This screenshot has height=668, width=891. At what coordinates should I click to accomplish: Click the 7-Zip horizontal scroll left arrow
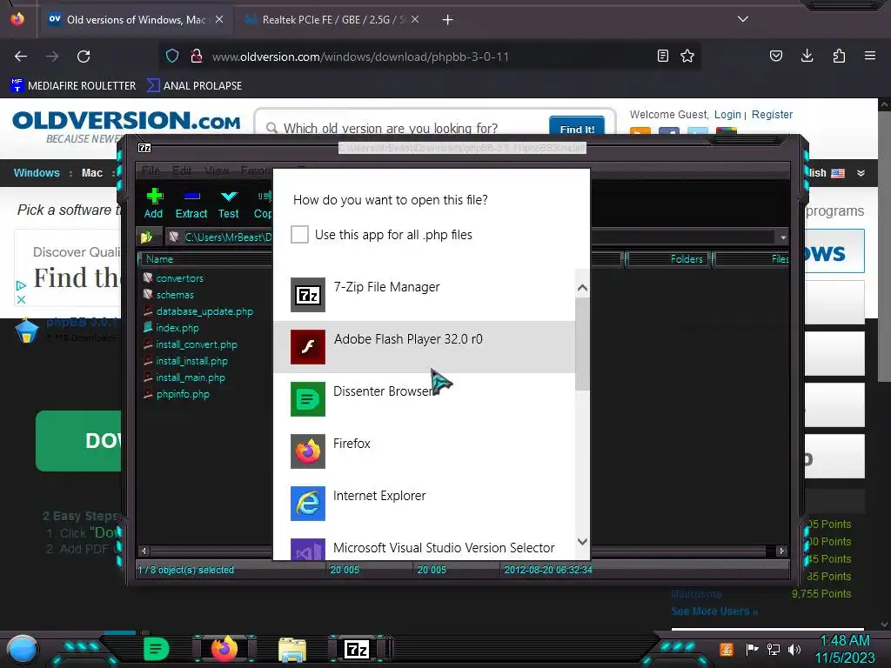(x=144, y=551)
